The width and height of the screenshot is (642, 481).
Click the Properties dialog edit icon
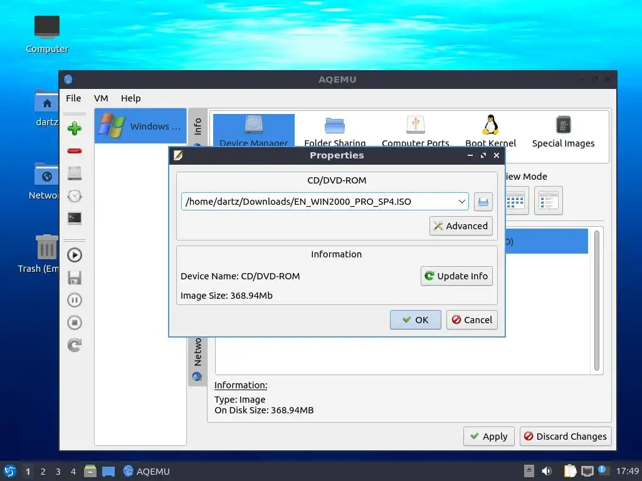tap(178, 155)
